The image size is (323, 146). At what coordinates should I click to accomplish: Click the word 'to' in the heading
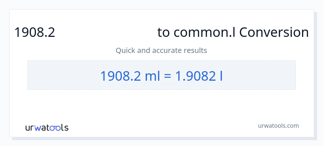164,33
